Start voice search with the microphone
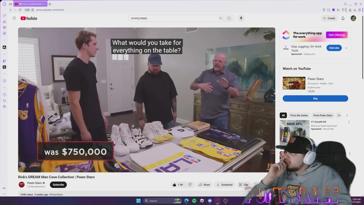 click(241, 18)
